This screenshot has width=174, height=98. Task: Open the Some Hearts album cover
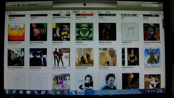click(x=108, y=57)
